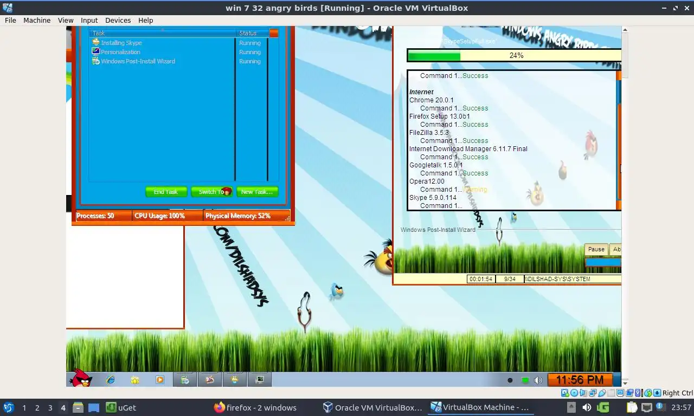Switch to host workspace 3
The height and width of the screenshot is (416, 694).
point(50,407)
